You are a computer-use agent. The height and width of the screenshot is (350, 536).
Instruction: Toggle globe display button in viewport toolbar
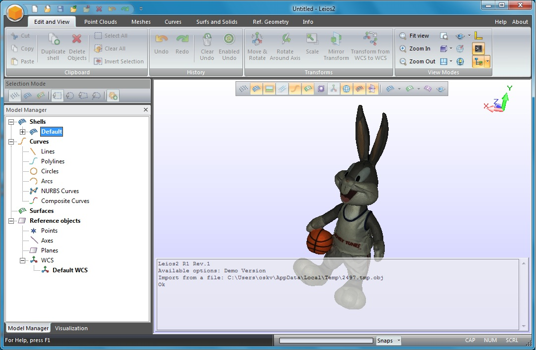pyautogui.click(x=346, y=89)
